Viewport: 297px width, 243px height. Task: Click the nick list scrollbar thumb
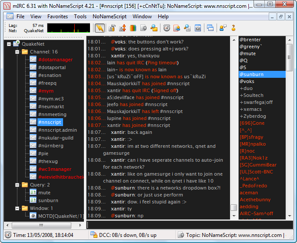pyautogui.click(x=290, y=57)
